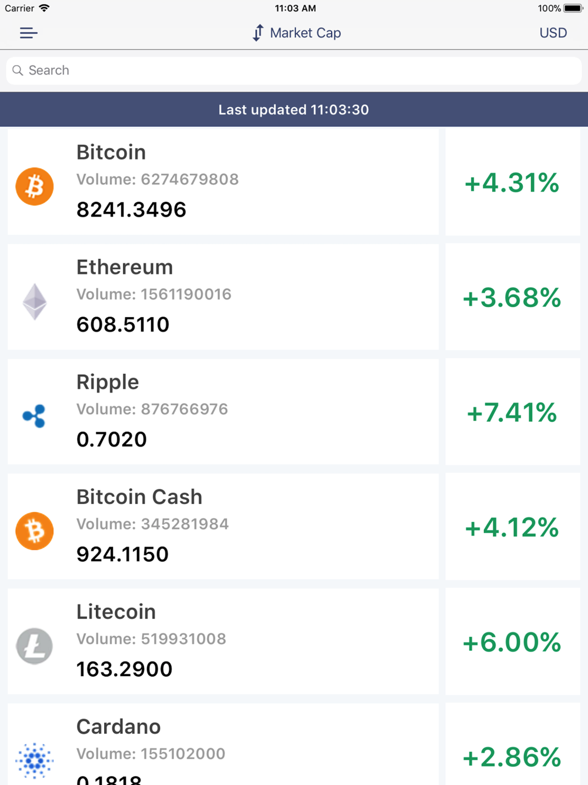Click the search magnifier icon
This screenshot has width=588, height=785.
pyautogui.click(x=18, y=71)
